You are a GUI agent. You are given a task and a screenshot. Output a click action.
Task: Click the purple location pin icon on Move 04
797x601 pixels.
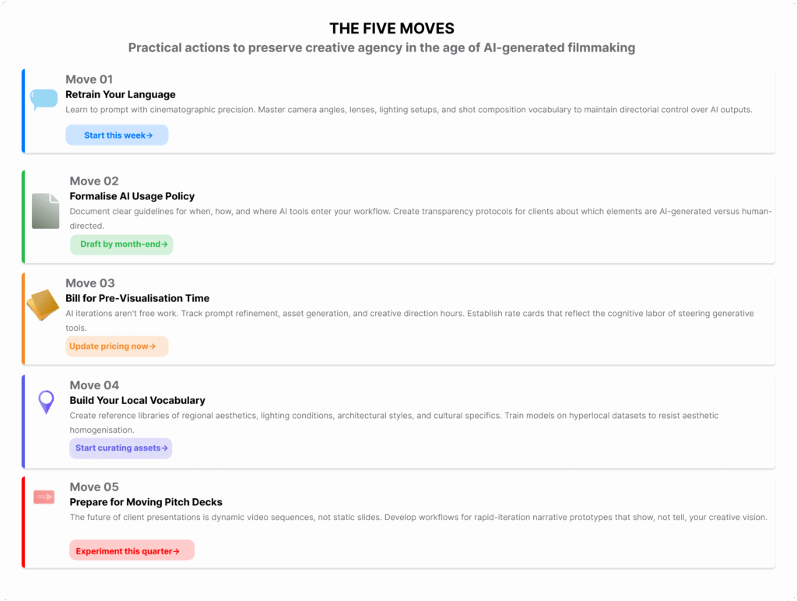coord(44,402)
